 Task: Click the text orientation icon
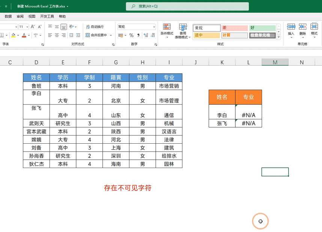click(x=71, y=27)
